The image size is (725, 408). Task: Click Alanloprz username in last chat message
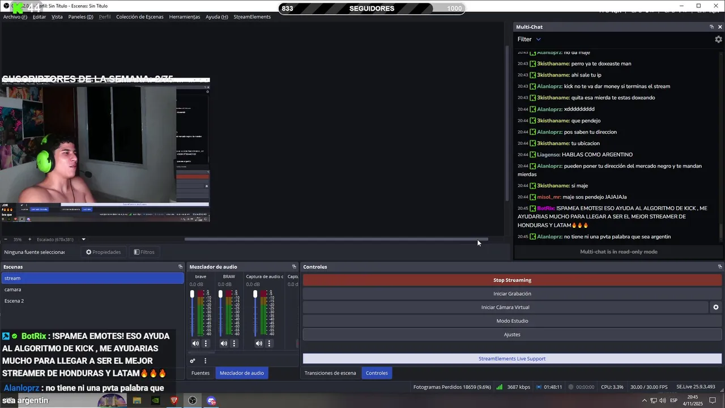click(549, 237)
